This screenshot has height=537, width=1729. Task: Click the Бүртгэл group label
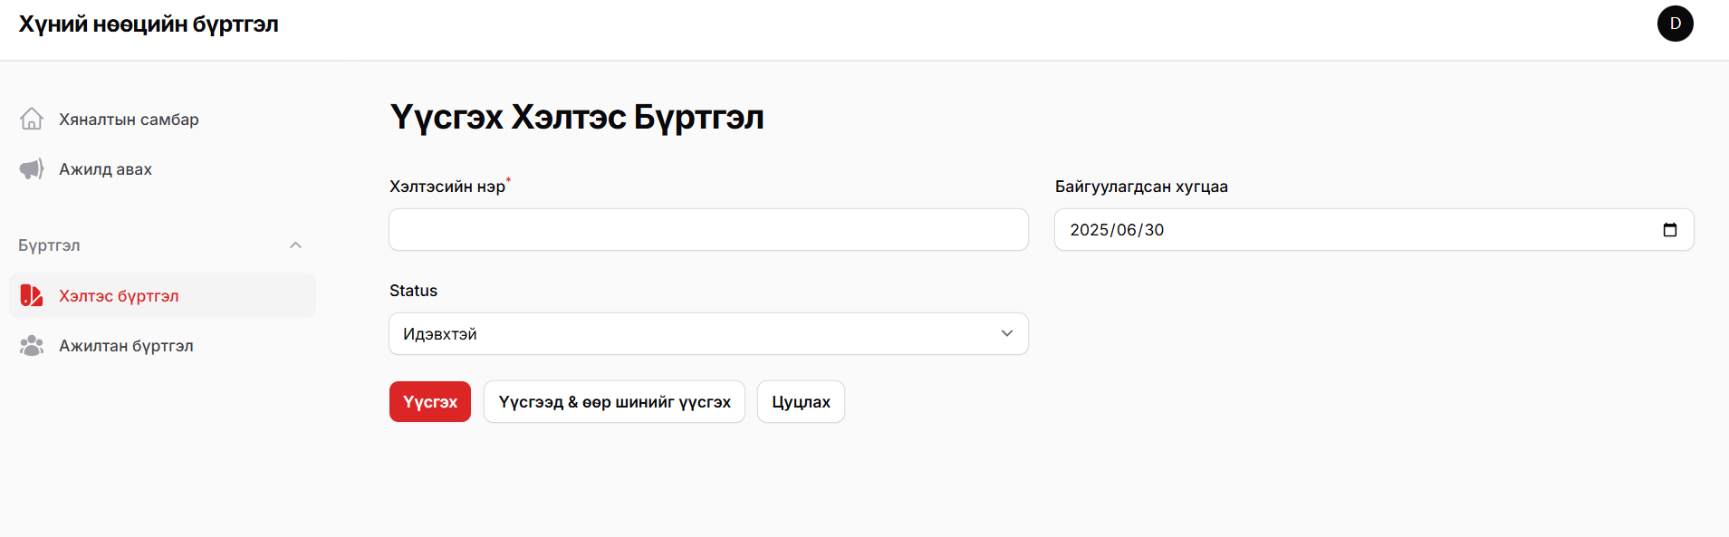point(49,245)
